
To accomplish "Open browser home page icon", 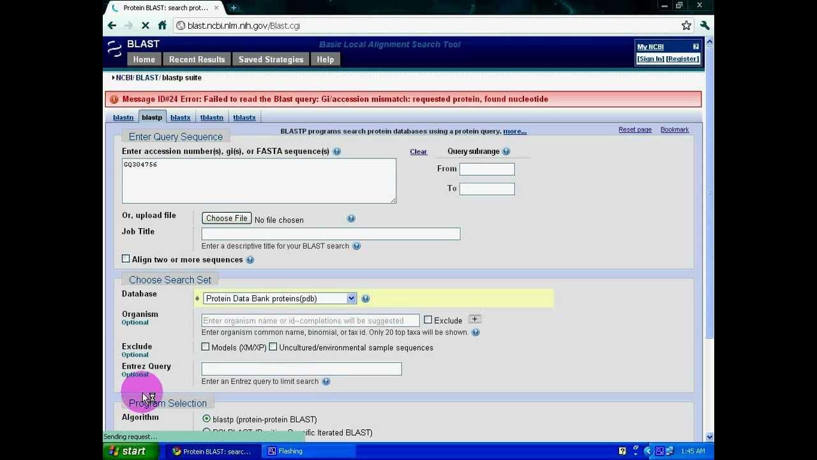I will point(162,26).
